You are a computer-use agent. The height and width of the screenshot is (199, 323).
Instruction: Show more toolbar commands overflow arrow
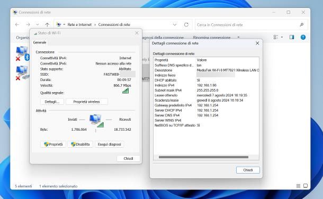tap(238, 38)
